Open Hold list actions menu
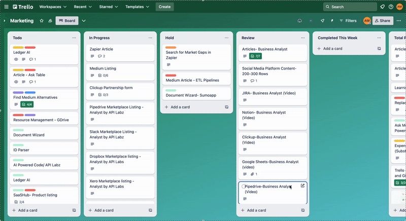 226,38
